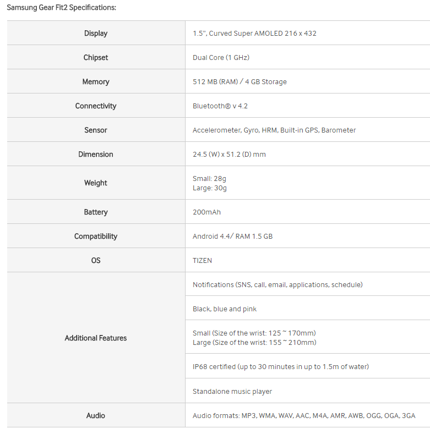Select the Black, blue and pink text
The width and height of the screenshot is (430, 434).
coord(225,309)
